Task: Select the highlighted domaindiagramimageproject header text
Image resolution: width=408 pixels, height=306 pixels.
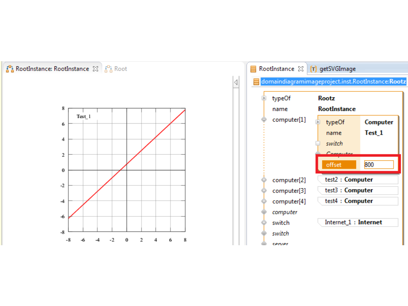Action: pos(333,82)
